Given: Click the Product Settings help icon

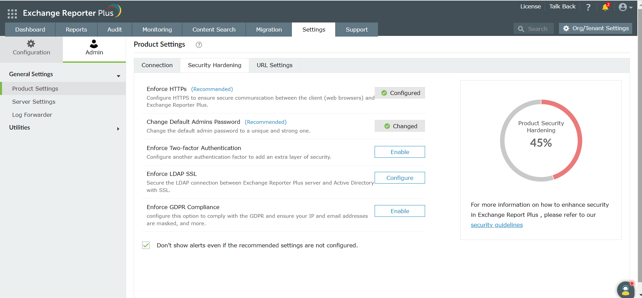Looking at the screenshot, I should point(199,45).
